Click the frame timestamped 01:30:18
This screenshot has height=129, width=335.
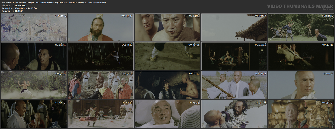click(234, 114)
